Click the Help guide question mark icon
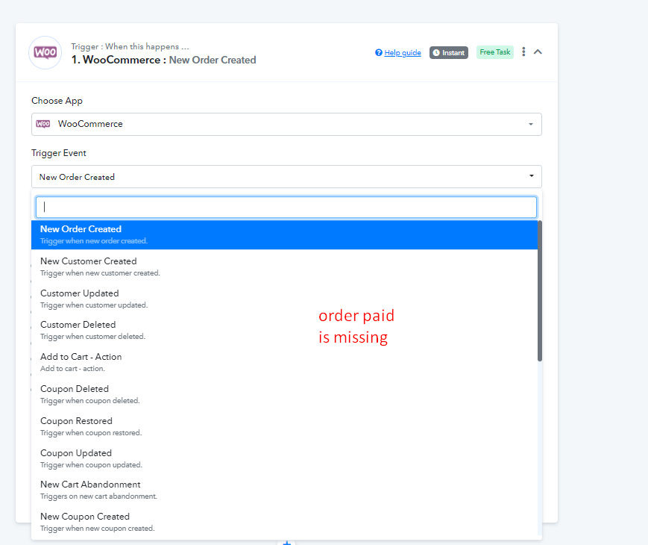Viewport: 648px width, 545px height. (x=379, y=52)
